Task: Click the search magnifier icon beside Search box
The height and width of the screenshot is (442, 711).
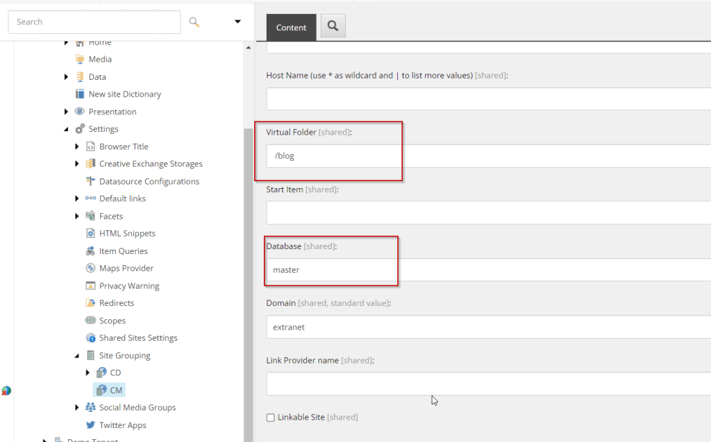Action: click(x=194, y=22)
